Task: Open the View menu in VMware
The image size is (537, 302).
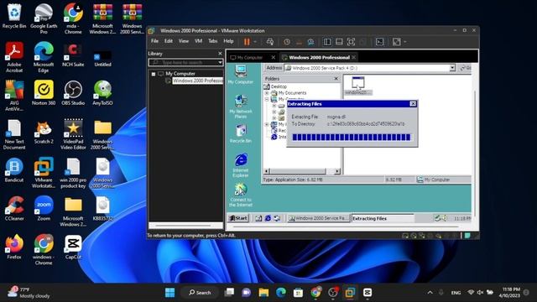Action: pyautogui.click(x=184, y=41)
